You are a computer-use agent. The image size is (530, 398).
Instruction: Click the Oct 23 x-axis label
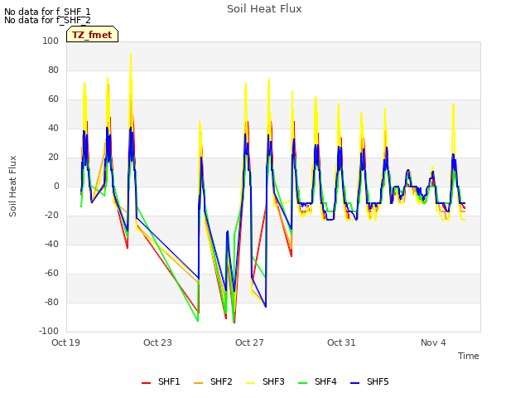pyautogui.click(x=157, y=342)
